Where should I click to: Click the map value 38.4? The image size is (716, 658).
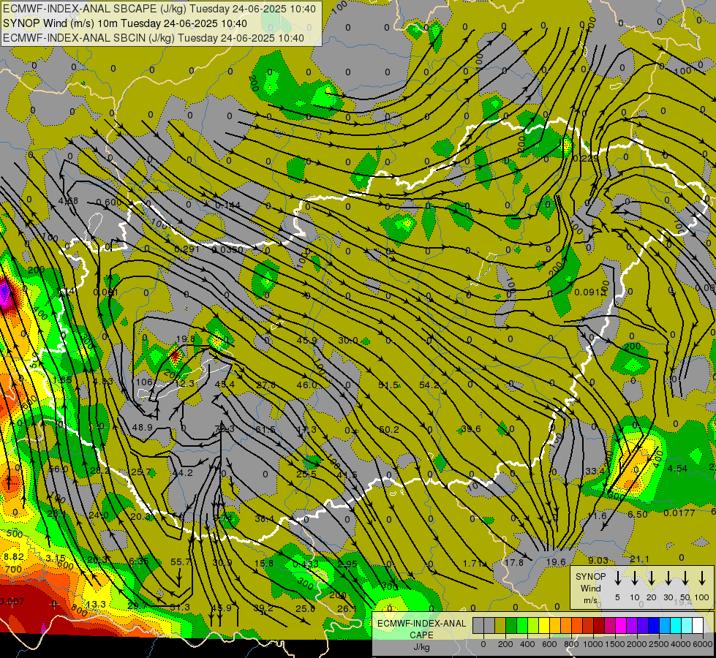pos(265,519)
